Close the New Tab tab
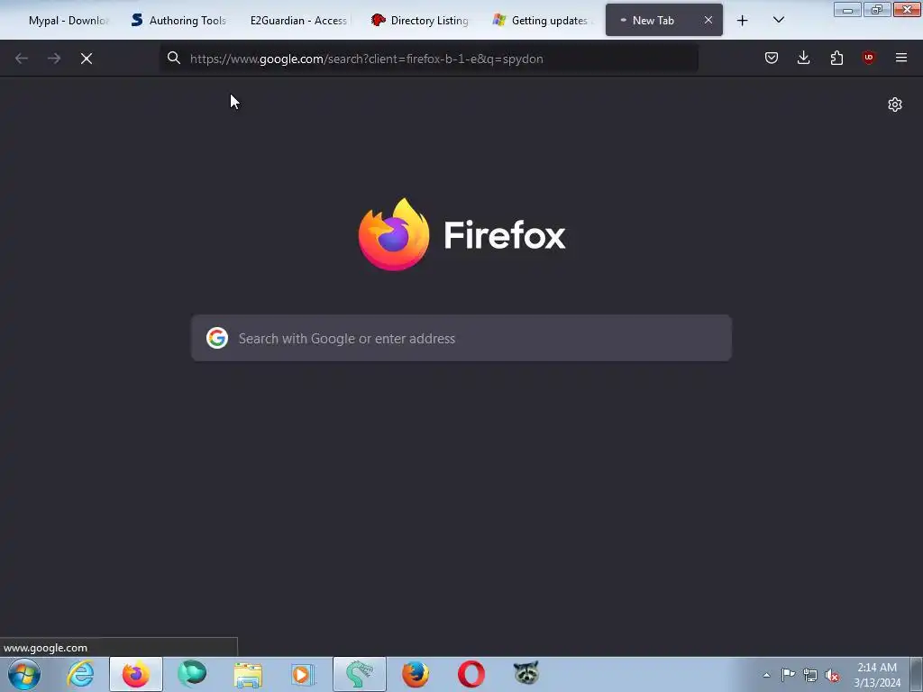 point(708,20)
